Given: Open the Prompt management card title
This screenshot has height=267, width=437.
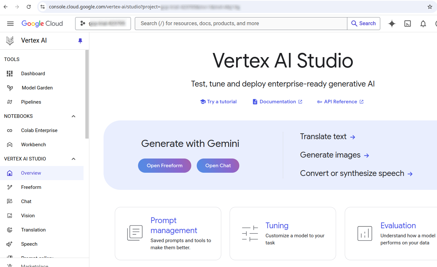Looking at the screenshot, I should (174, 225).
